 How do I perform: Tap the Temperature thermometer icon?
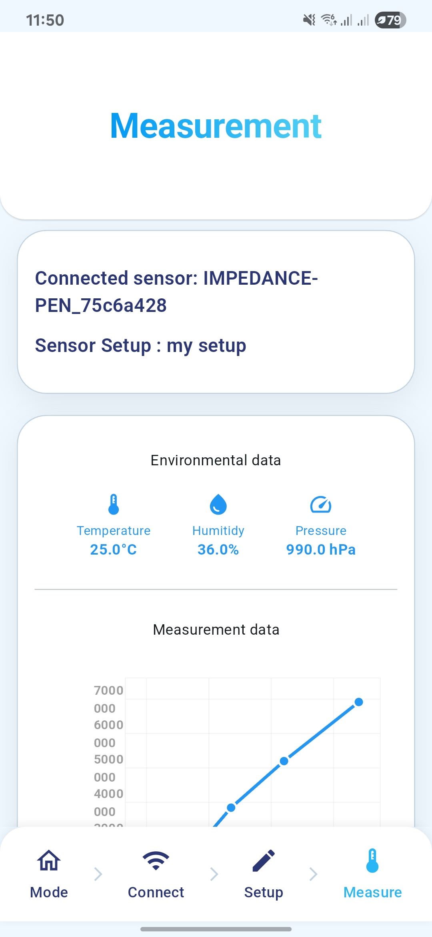click(114, 504)
